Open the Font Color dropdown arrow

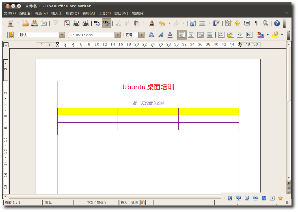tap(268, 35)
